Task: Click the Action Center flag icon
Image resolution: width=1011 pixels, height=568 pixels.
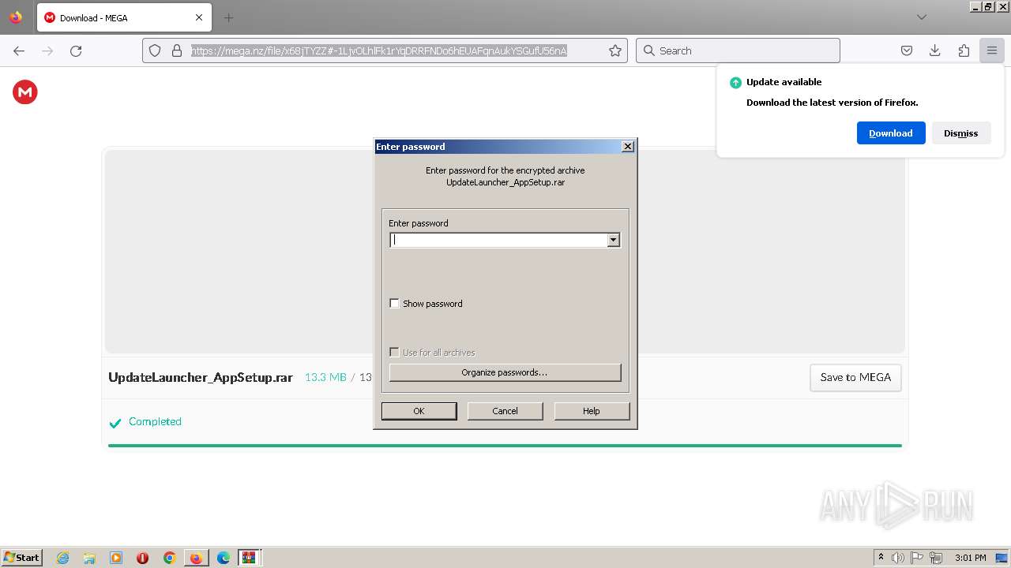Action: 917,558
